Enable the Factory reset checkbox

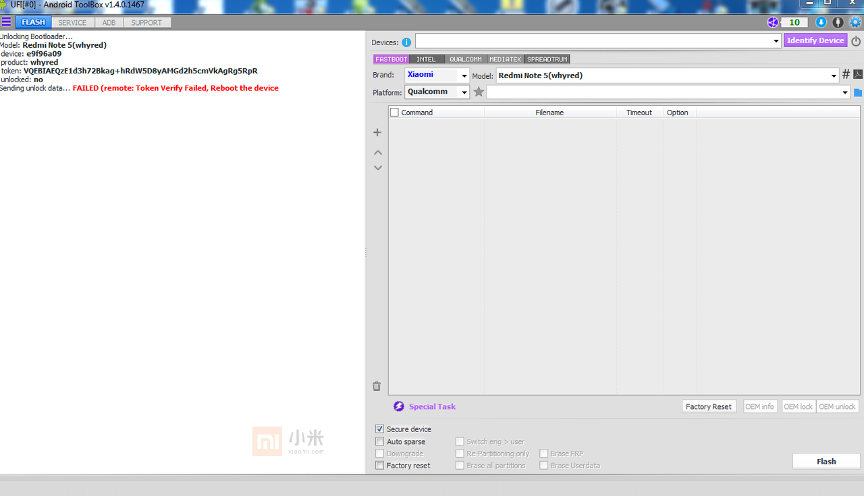point(380,466)
